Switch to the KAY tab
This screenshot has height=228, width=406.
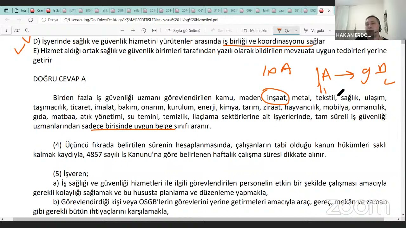69,10
